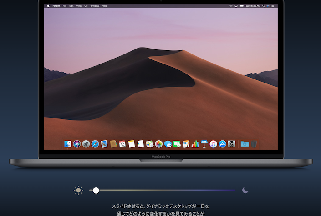
Task: Open Calendar icon showing 12
Action: (x=122, y=144)
